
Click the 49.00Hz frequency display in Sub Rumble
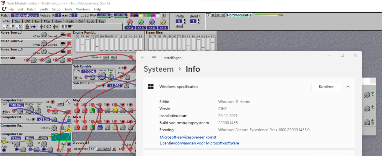click(x=89, y=71)
